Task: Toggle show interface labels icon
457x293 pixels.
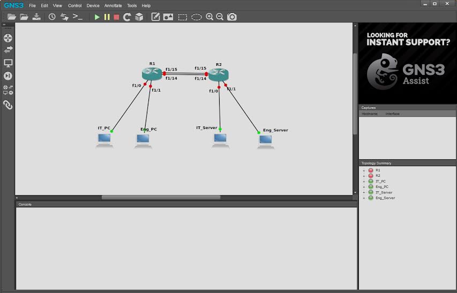Action: [64, 17]
